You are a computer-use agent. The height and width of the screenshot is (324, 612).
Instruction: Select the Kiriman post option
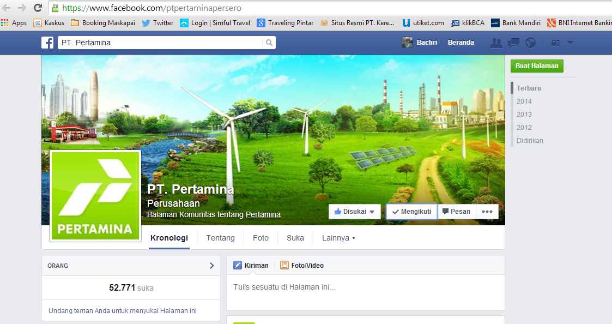[x=251, y=266]
